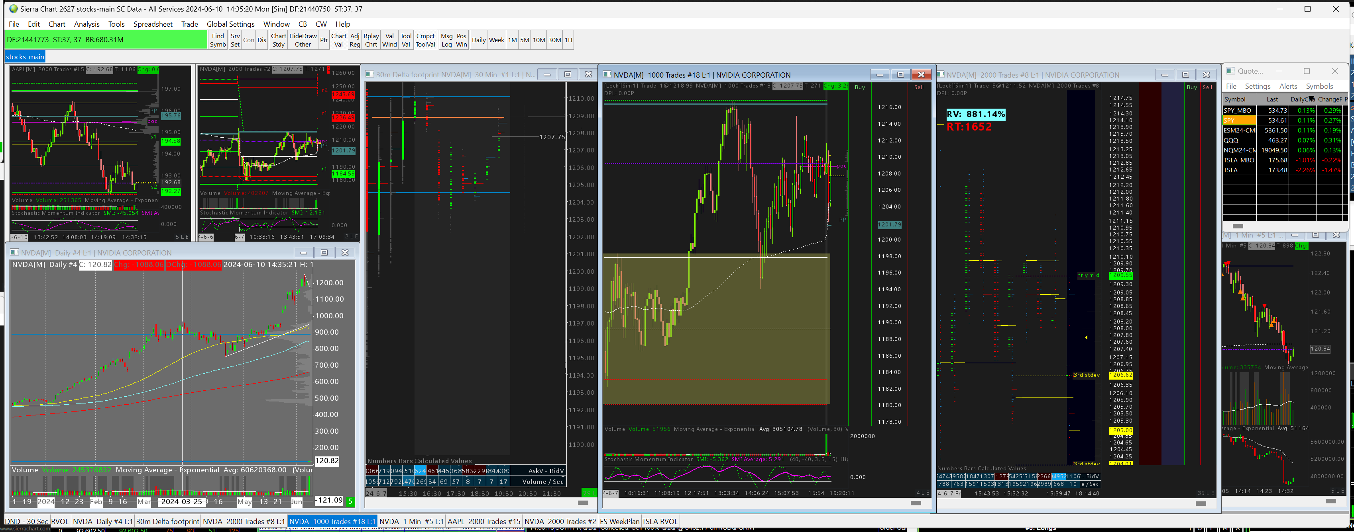The image size is (1354, 532).
Task: Open the Analysis menu
Action: 87,24
